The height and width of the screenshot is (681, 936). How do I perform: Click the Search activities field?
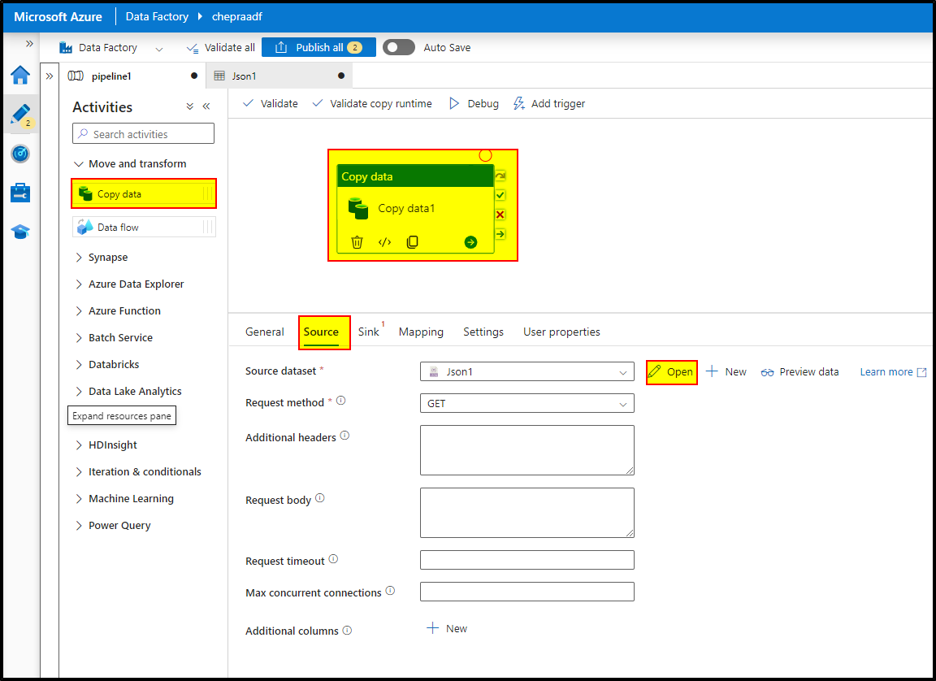coord(143,134)
